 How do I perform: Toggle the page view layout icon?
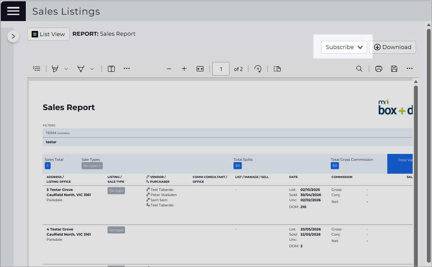277,69
